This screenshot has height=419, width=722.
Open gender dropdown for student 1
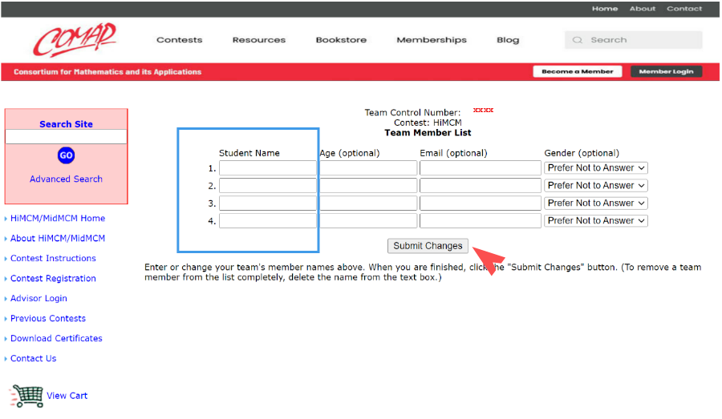(595, 168)
